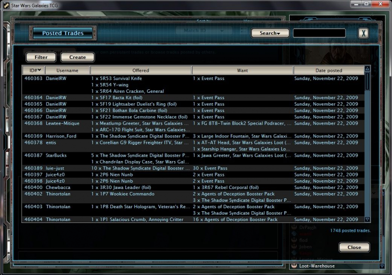Click the 1748 posted trades counter
This screenshot has height=275, width=392.
coord(350,230)
